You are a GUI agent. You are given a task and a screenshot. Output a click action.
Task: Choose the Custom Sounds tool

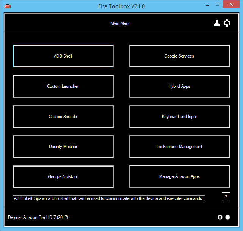(x=63, y=117)
